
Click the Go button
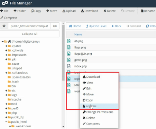(x=55, y=26)
